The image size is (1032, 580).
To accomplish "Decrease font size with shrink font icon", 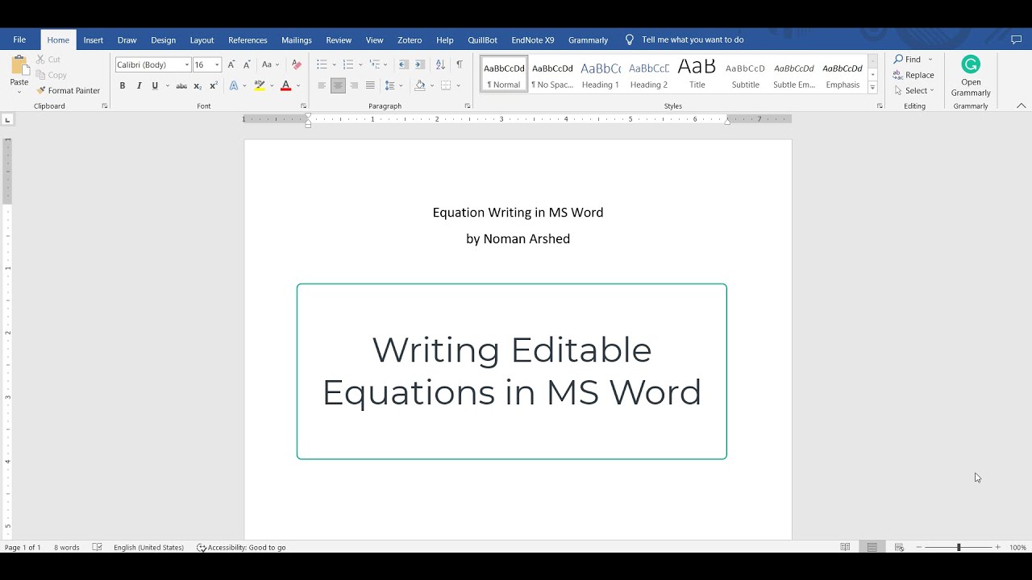I will [247, 64].
